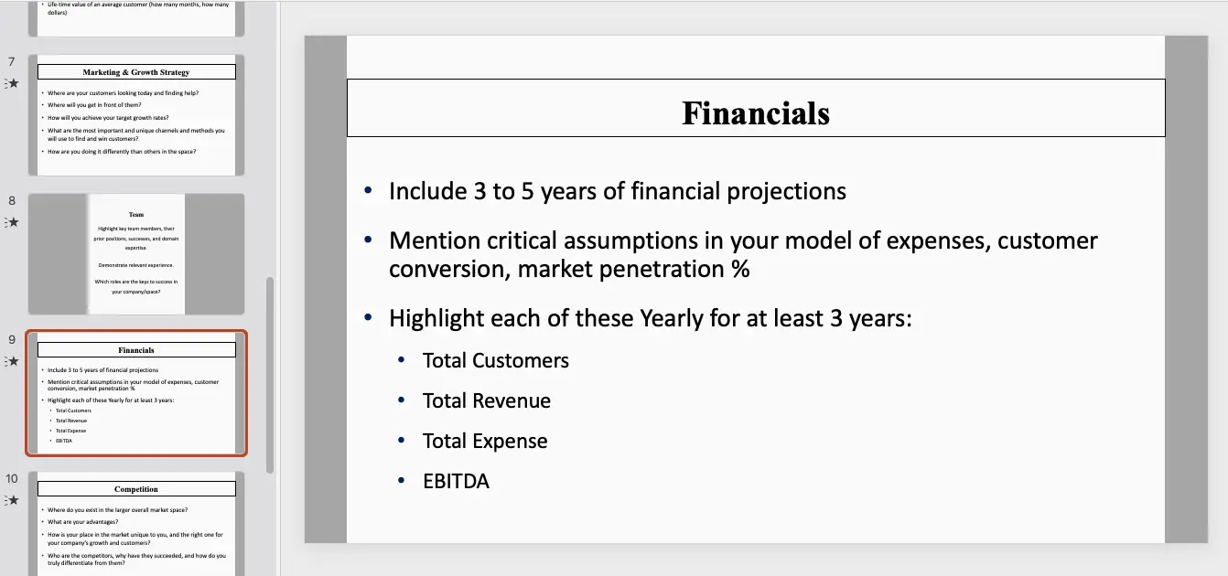The image size is (1228, 576).
Task: Click the transition star icon beside slide 7
Action: (13, 83)
